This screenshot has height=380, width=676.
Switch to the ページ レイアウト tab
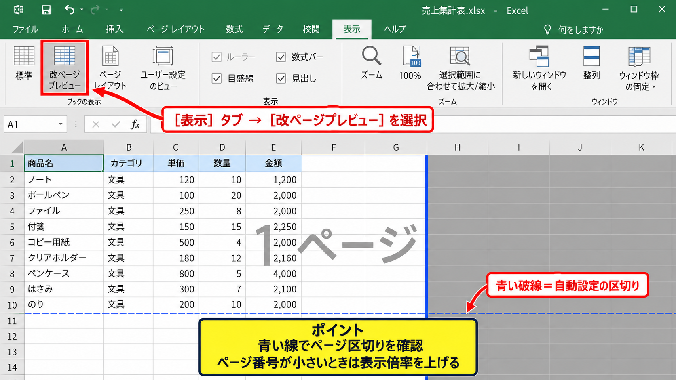(175, 29)
